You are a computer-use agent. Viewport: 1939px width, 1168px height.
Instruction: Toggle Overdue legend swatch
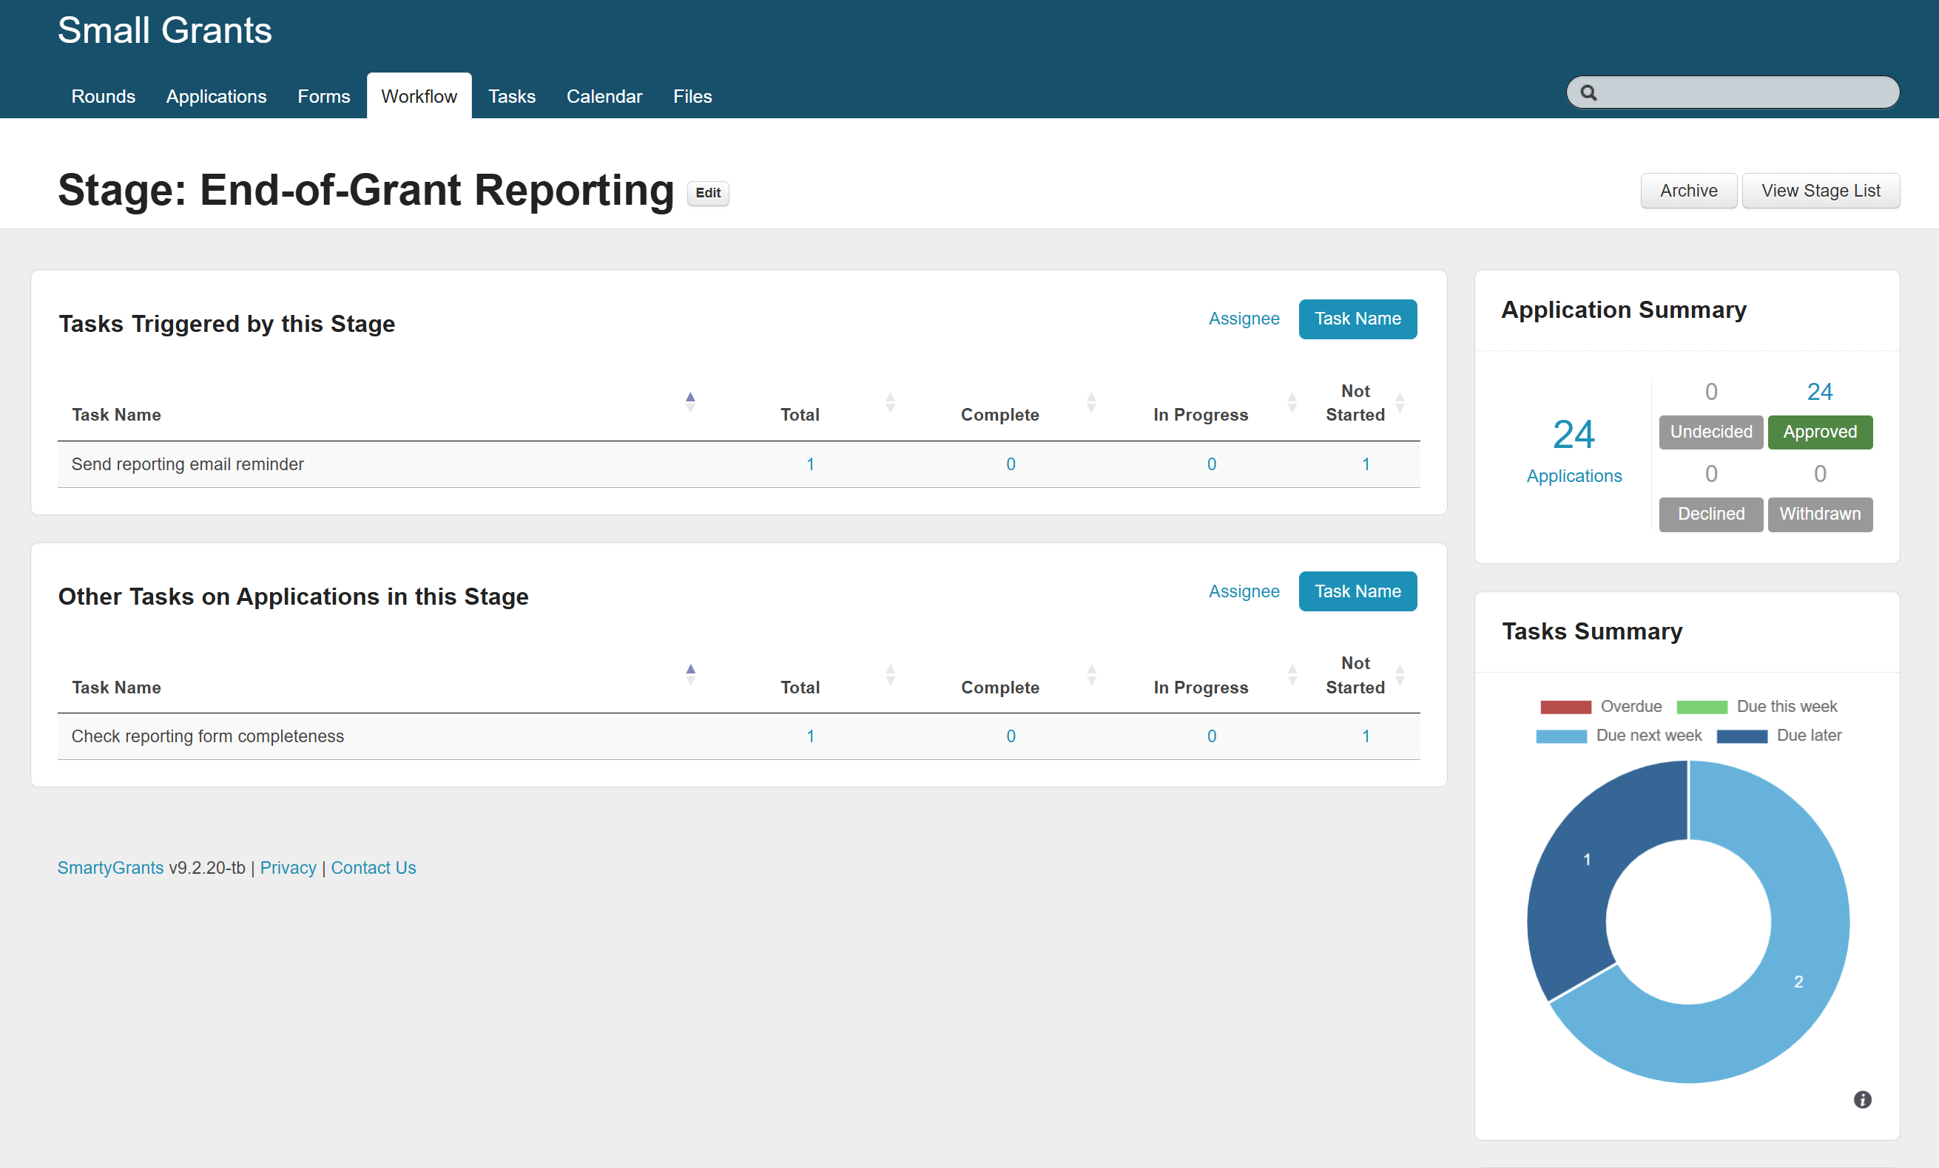click(x=1565, y=707)
